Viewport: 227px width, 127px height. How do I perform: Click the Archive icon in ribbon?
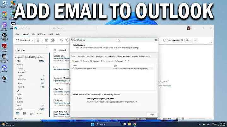point(46,41)
